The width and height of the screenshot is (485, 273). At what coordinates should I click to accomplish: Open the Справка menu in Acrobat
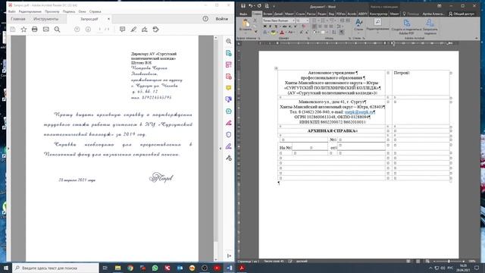click(95, 11)
